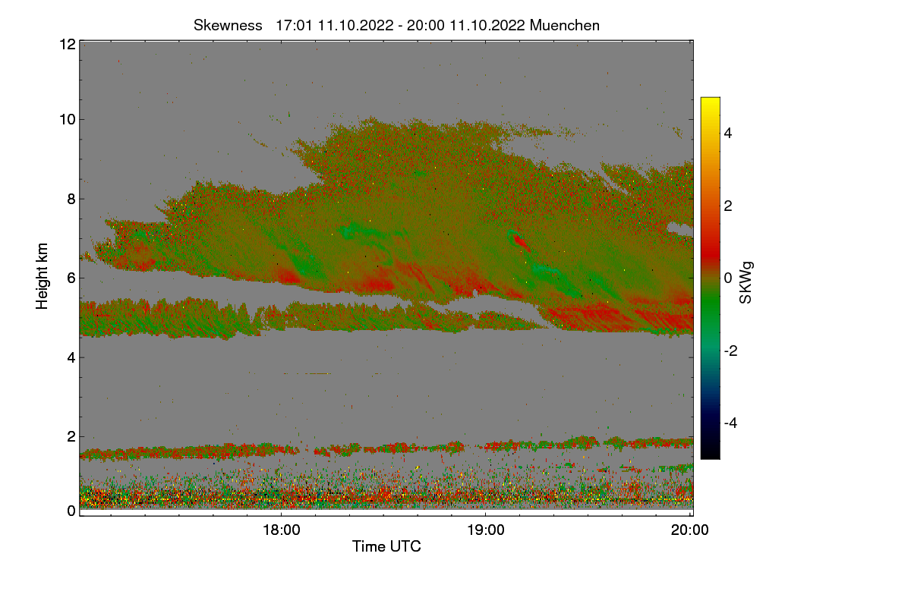The height and width of the screenshot is (607, 911).
Task: Click the 19:00 time tick label
Action: click(x=486, y=530)
